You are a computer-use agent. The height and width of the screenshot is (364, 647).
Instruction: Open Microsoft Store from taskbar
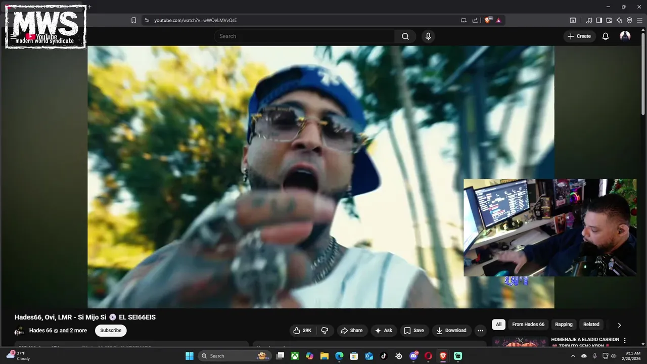354,356
